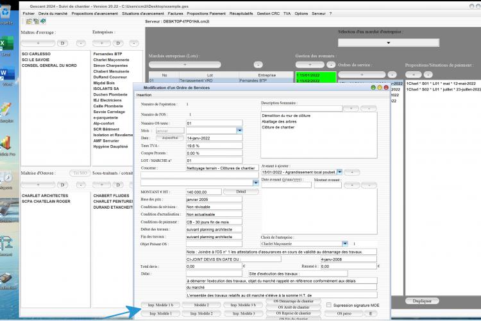Click the Imp. Modèle 2 button
The width and height of the screenshot is (481, 321).
tap(201, 313)
